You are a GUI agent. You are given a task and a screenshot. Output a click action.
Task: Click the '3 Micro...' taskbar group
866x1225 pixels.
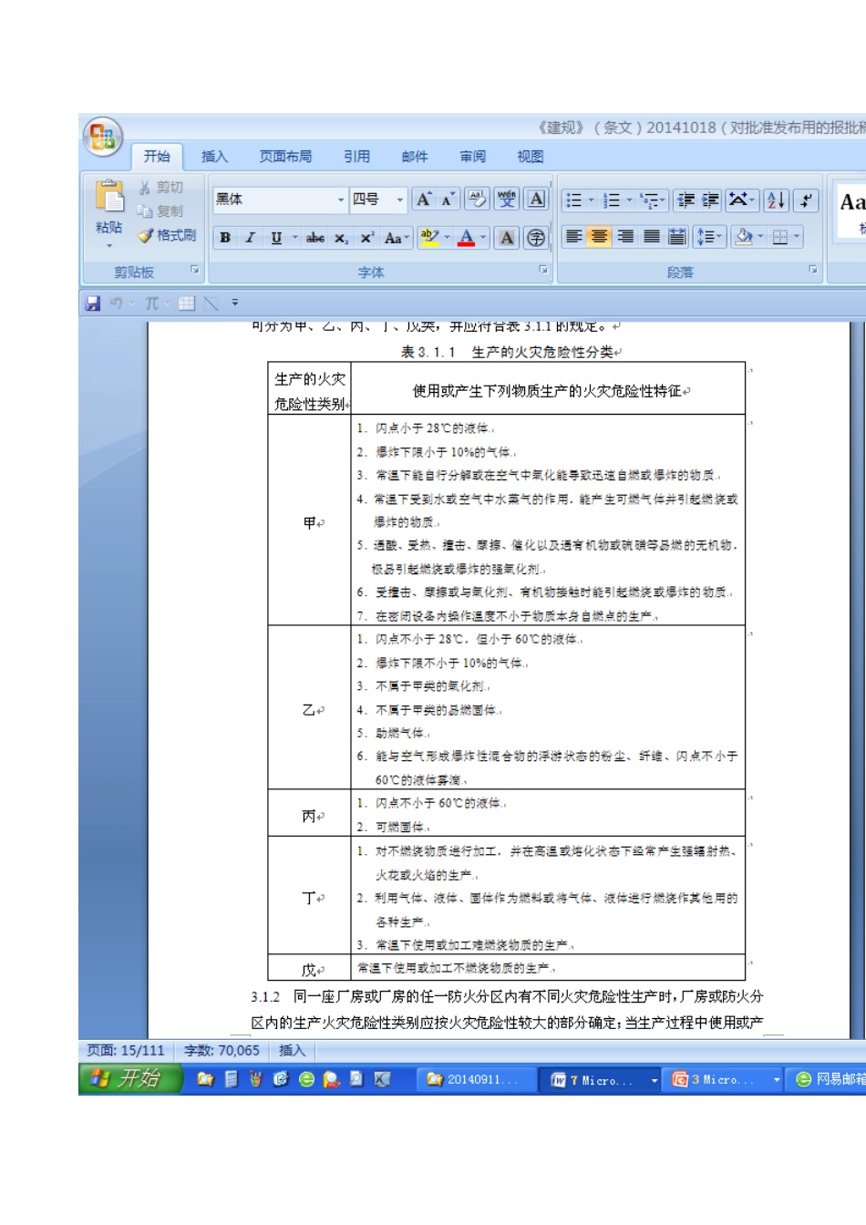(x=722, y=1080)
